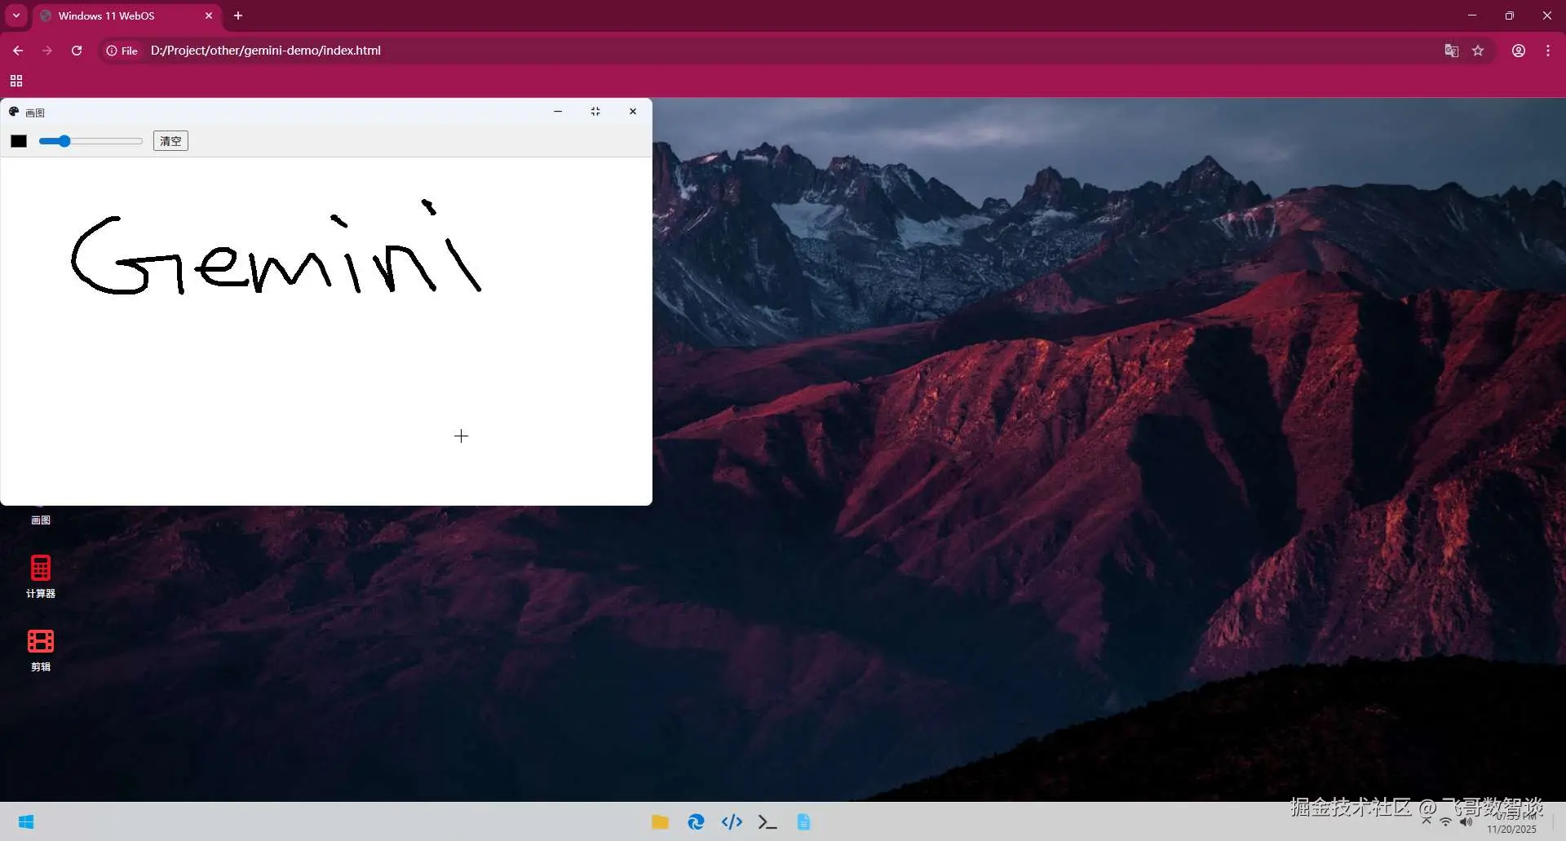
Task: Open the browser three-dot menu
Action: click(1548, 51)
